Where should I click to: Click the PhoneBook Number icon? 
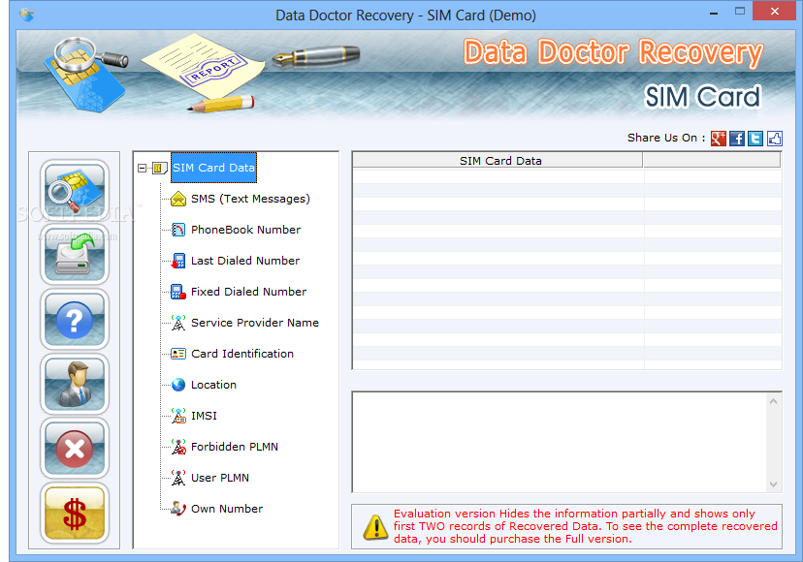pos(178,230)
